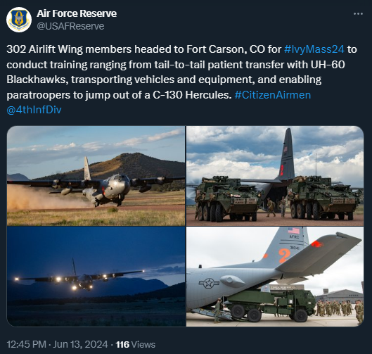Image resolution: width=372 pixels, height=354 pixels.
Task: Click the group of soldiers near the HIMARS truck
Action: 339,309
